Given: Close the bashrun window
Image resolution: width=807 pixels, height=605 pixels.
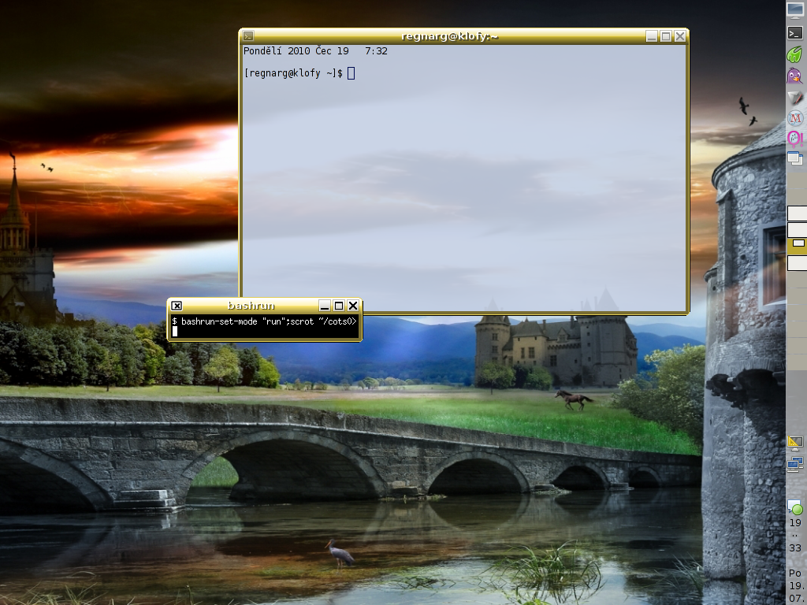Looking at the screenshot, I should pos(353,306).
